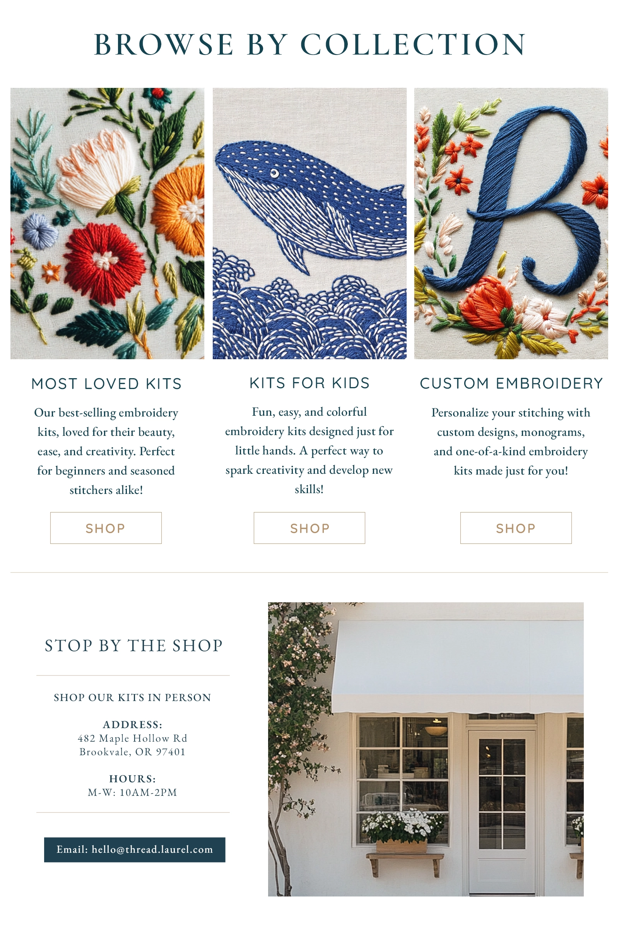Click the Shop button under Custom Embroidery
Image resolution: width=619 pixels, height=929 pixels.
[516, 528]
